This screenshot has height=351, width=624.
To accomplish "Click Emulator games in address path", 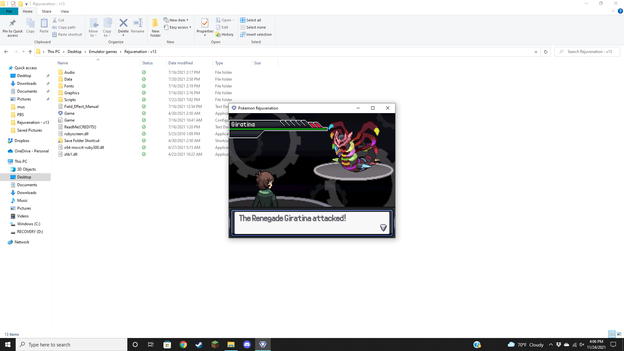I will [103, 52].
